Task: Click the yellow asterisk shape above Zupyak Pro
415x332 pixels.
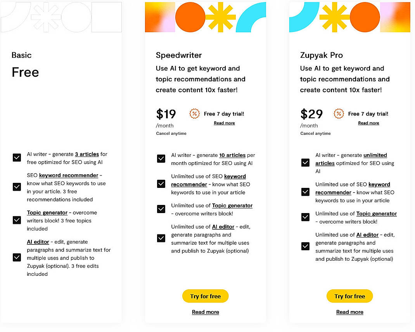Action: 334,17
